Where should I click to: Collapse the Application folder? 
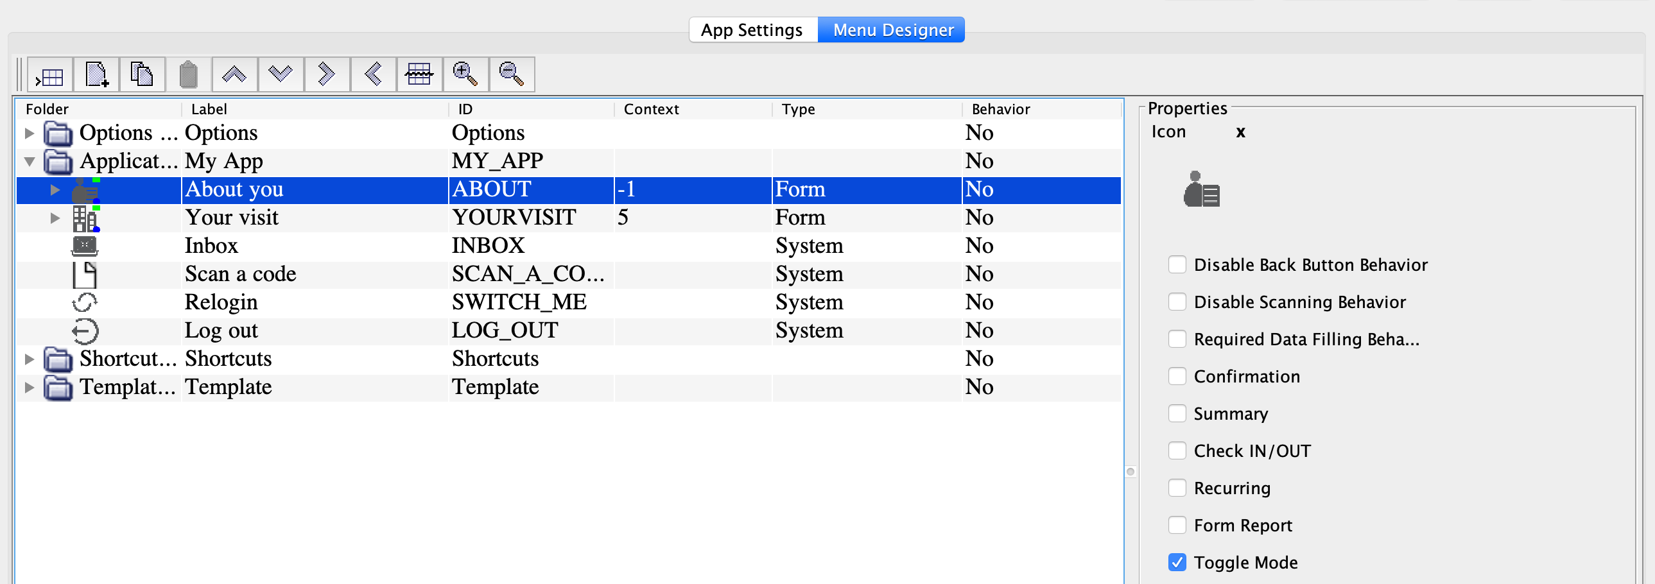30,161
